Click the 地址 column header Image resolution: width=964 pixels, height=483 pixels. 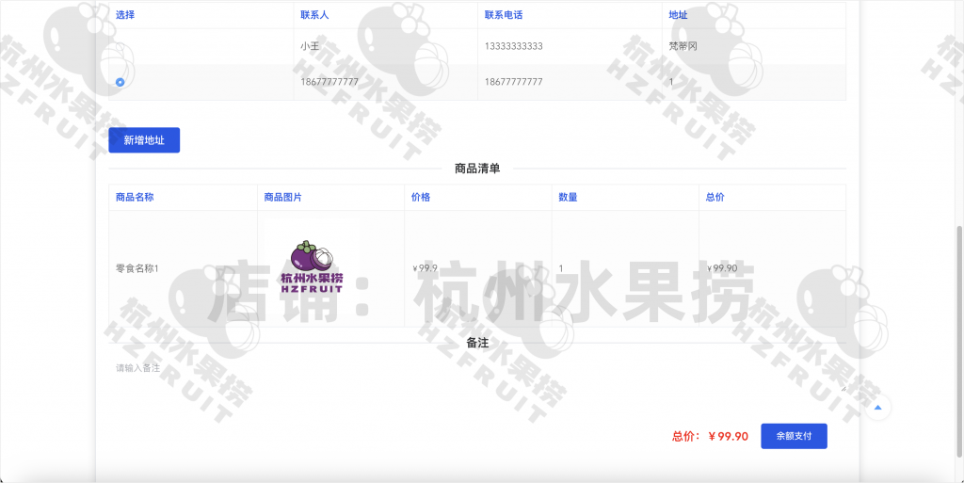click(x=678, y=15)
